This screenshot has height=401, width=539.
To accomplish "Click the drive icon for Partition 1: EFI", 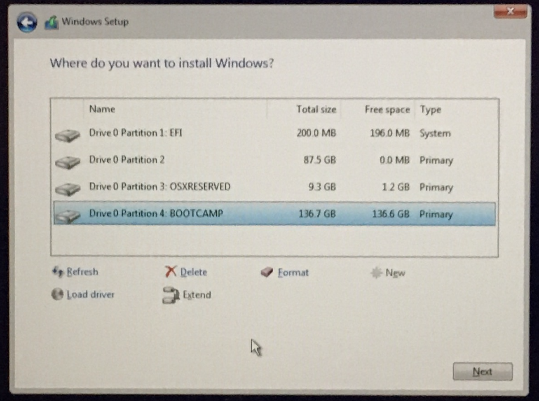I will pos(68,135).
